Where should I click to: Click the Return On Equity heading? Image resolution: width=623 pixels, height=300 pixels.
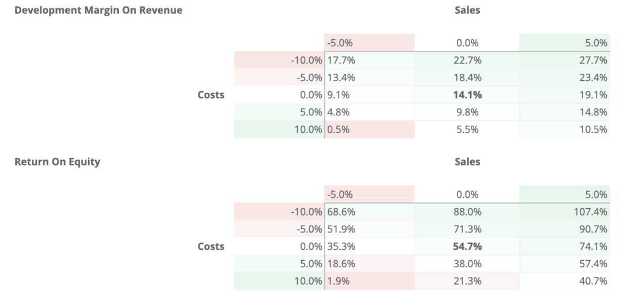coord(57,162)
